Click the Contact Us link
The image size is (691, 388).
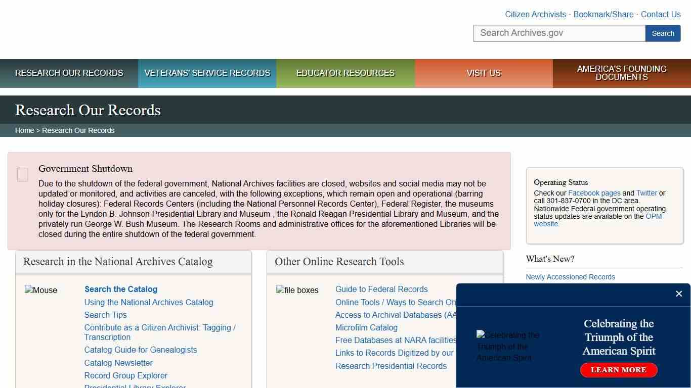[x=661, y=14]
